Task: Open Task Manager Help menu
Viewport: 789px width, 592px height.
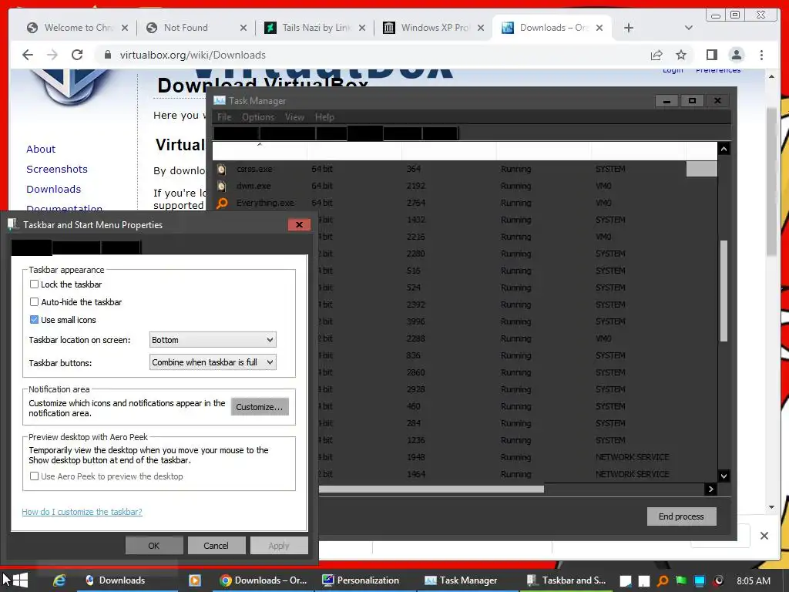Action: 324,117
